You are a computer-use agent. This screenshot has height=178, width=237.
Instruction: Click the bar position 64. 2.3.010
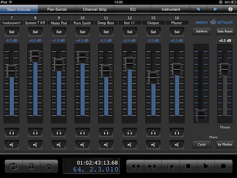coord(95,169)
